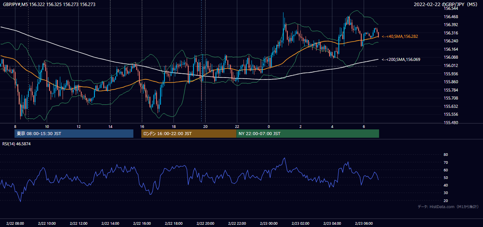Click the NY 22:00-07:00 JST session bar
This screenshot has height=227, width=483.
click(308, 134)
